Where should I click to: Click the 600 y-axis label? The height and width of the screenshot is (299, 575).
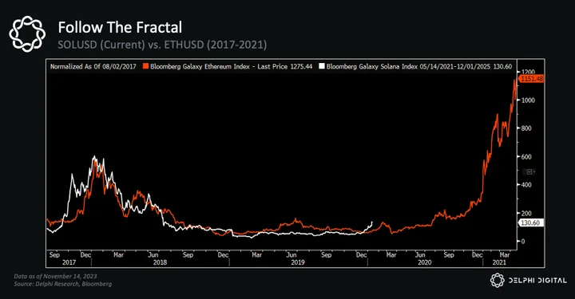pyautogui.click(x=526, y=156)
